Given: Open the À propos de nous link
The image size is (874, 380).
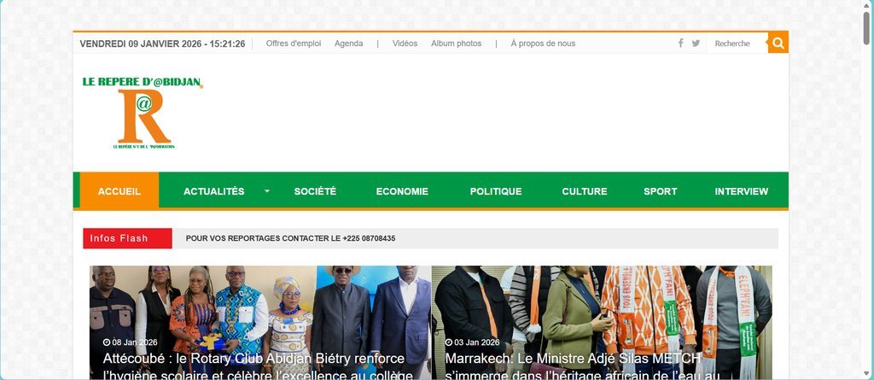Looking at the screenshot, I should [543, 44].
